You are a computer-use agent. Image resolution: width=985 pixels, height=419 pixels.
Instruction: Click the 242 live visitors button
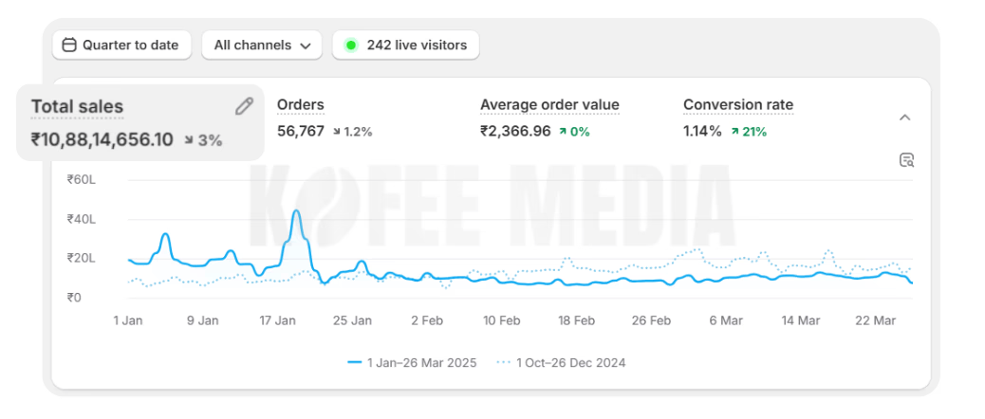pos(405,45)
